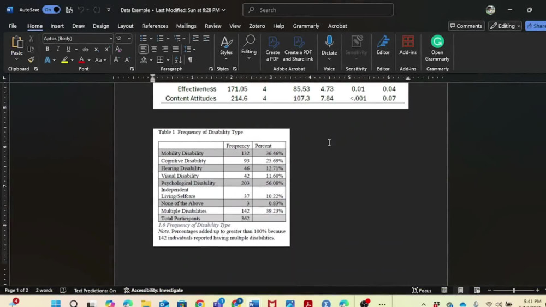Expand bullet list options arrow
Viewport: 546px width, 307px height.
click(151, 39)
